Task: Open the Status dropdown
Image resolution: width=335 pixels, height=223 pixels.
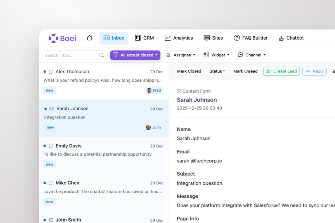Action: coord(217,71)
